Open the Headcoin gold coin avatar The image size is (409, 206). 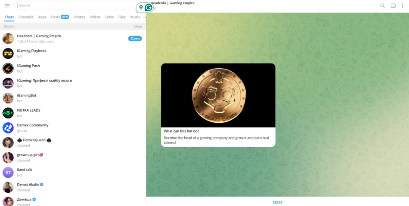point(8,39)
